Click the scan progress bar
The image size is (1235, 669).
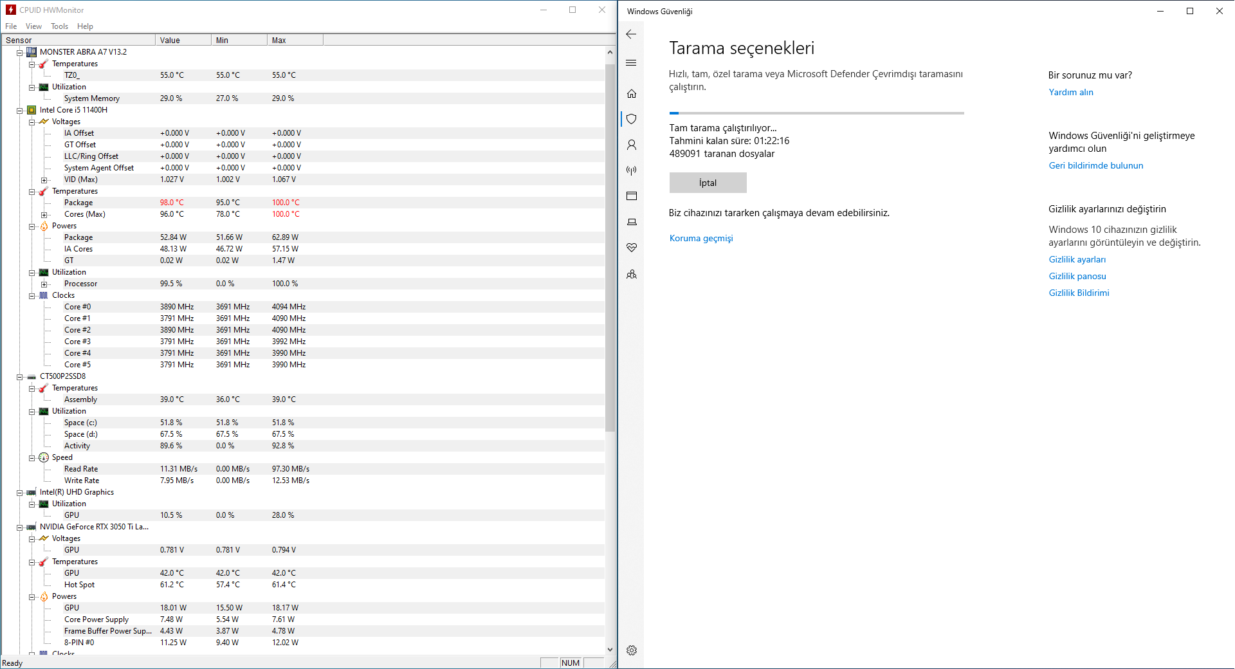[x=816, y=113]
